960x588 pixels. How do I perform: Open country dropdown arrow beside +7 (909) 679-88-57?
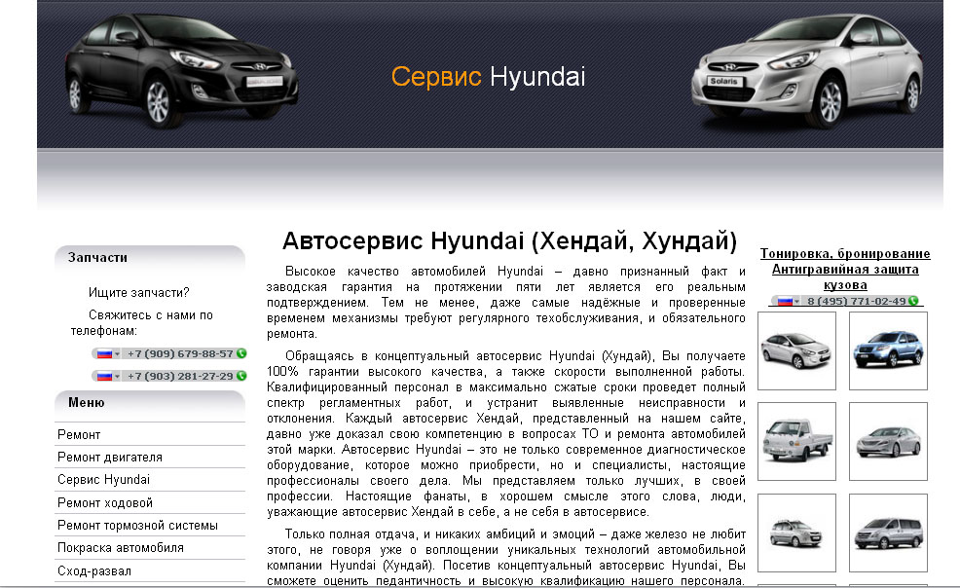click(x=117, y=354)
